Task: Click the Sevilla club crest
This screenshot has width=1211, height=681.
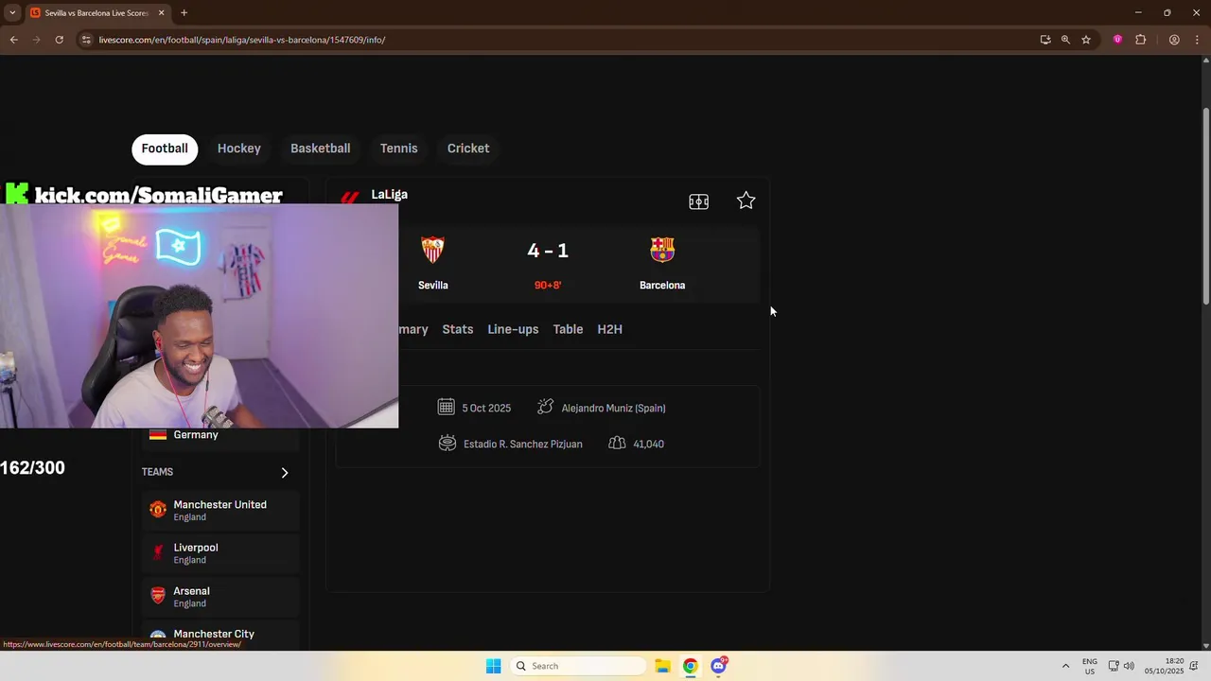Action: (432, 250)
